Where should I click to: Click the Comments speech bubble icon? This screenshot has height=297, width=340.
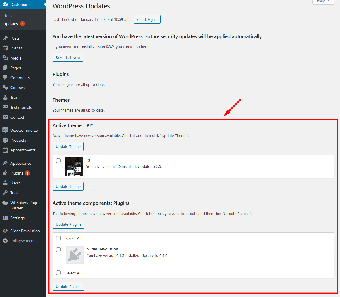coord(5,78)
